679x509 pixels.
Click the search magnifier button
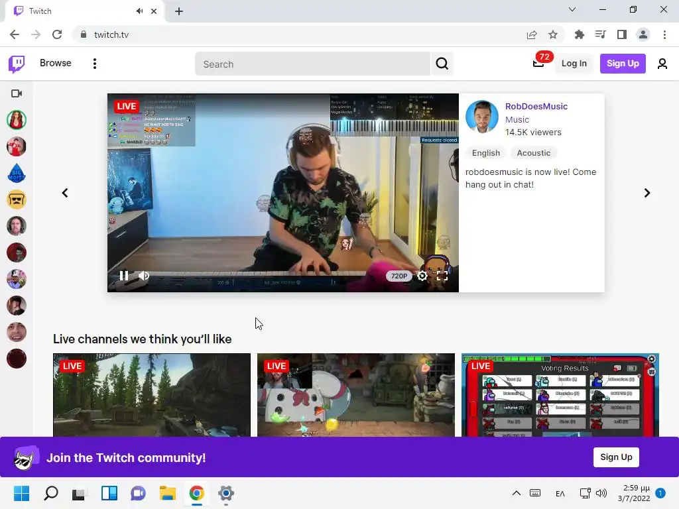point(442,64)
